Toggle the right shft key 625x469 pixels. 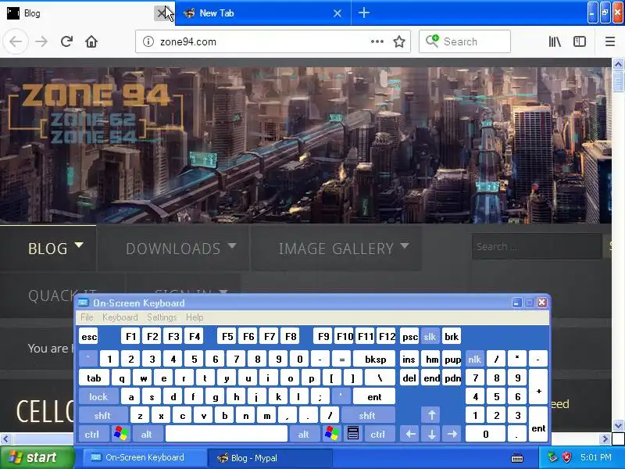click(x=368, y=415)
